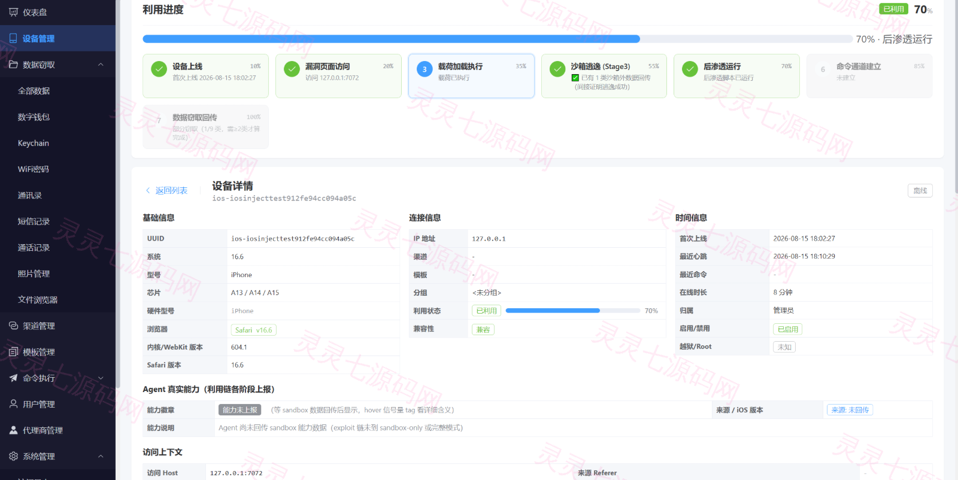This screenshot has height=480, width=958.
Task: Click the 渠道管理 icon in sidebar
Action: [x=13, y=326]
